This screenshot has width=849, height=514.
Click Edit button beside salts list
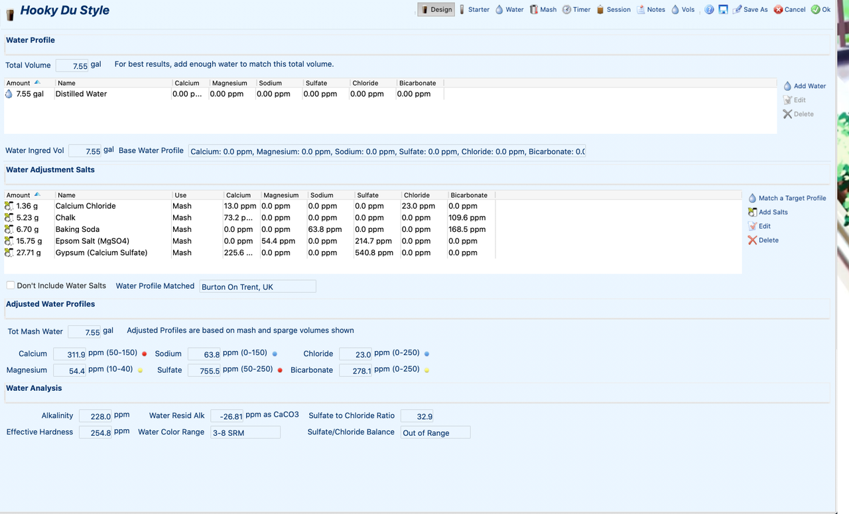[x=759, y=226]
